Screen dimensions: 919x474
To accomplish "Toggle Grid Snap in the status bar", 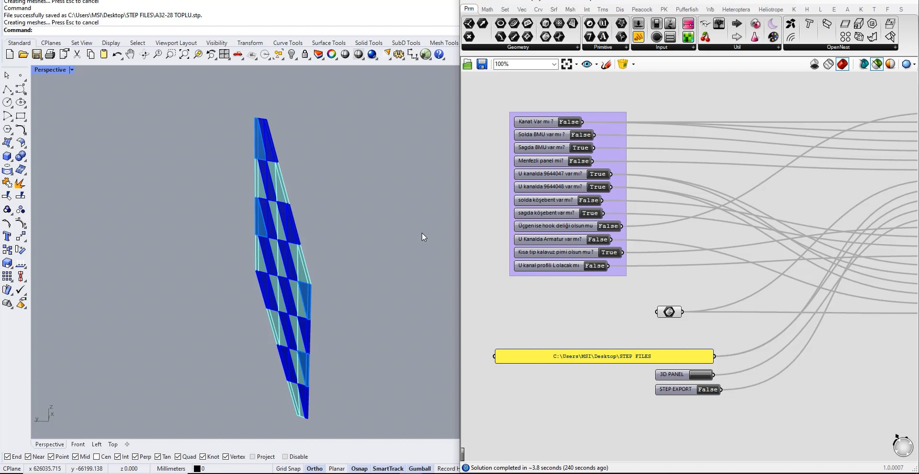I will (288, 468).
